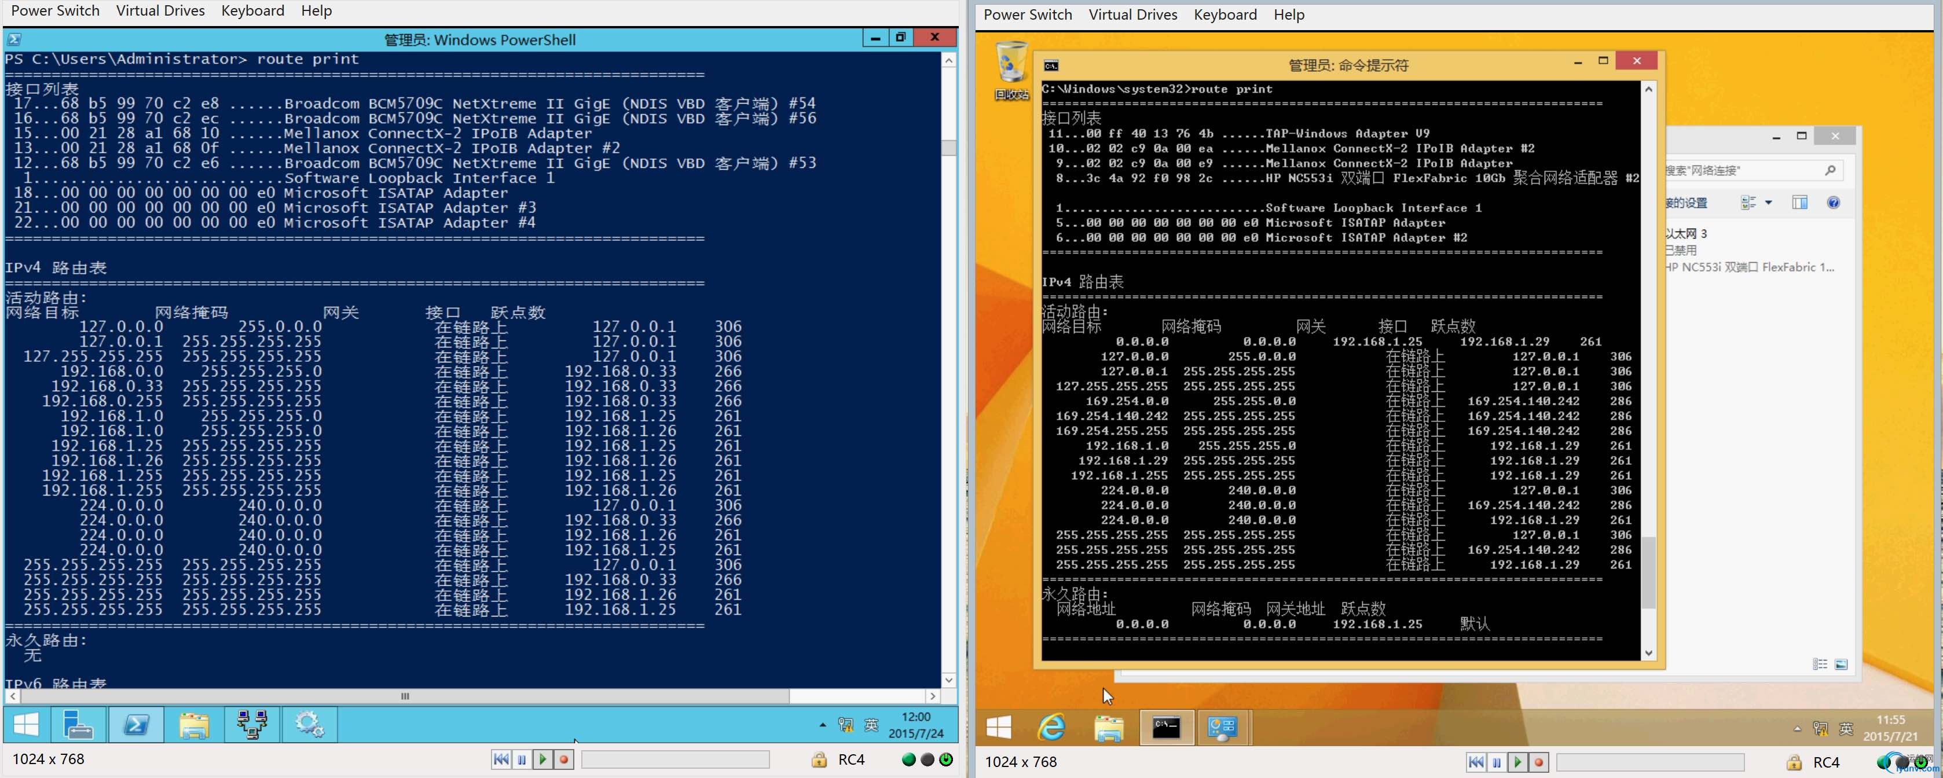This screenshot has height=778, width=1943.
Task: Click command prompt title bar icon
Action: point(1051,65)
